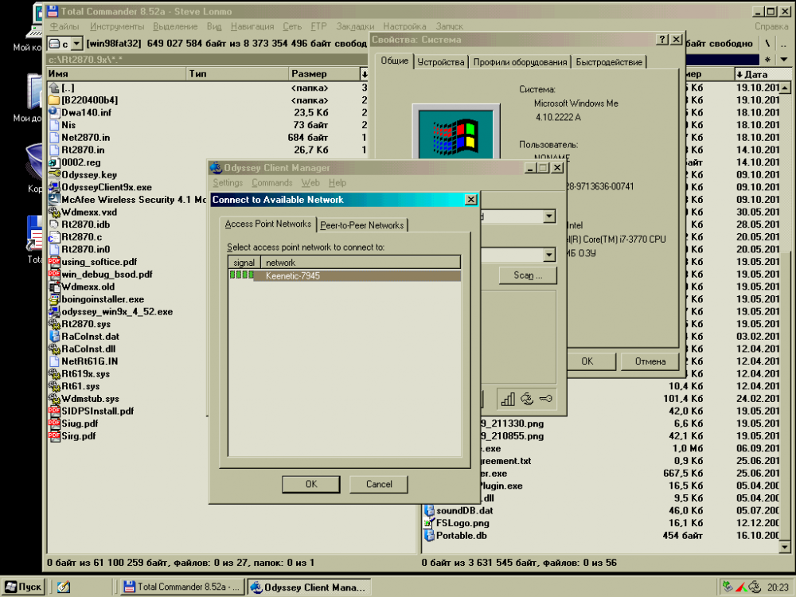Click the signal strength bars icon
The height and width of the screenshot is (597, 796).
[508, 399]
